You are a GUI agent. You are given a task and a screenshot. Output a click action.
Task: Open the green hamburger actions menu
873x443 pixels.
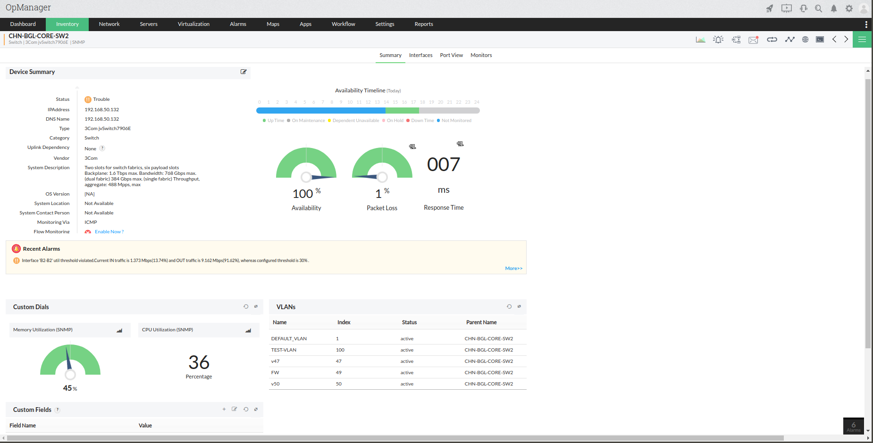click(x=862, y=40)
